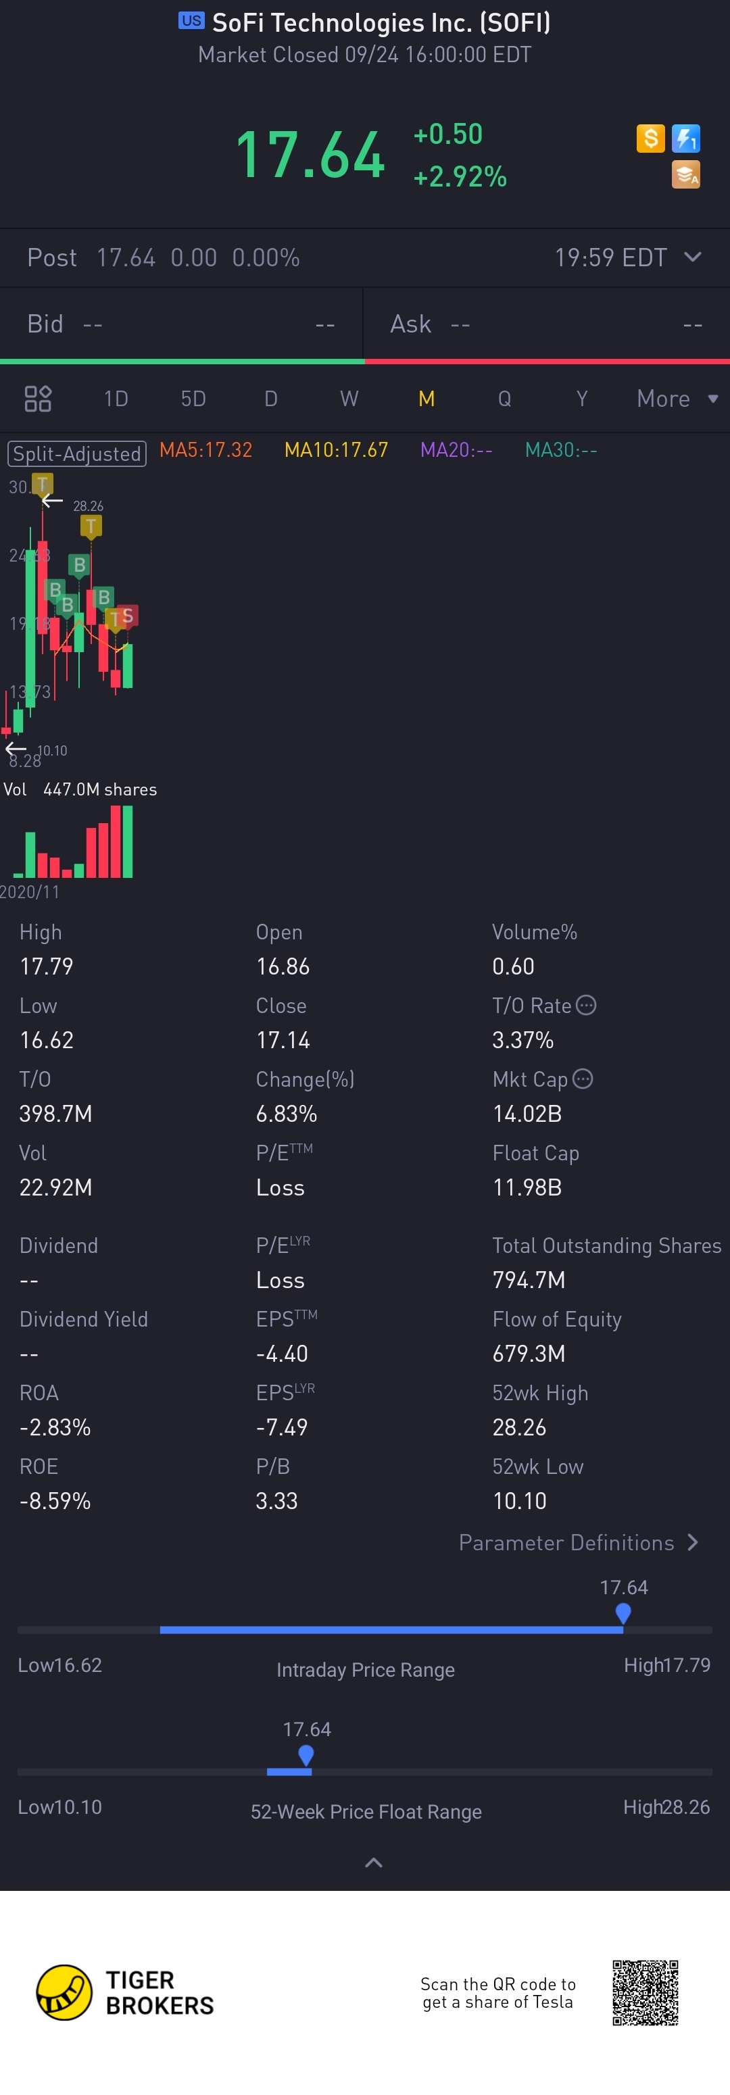Viewport: 730px width, 2095px height.
Task: Switch to the 1D chart tab
Action: pos(116,399)
